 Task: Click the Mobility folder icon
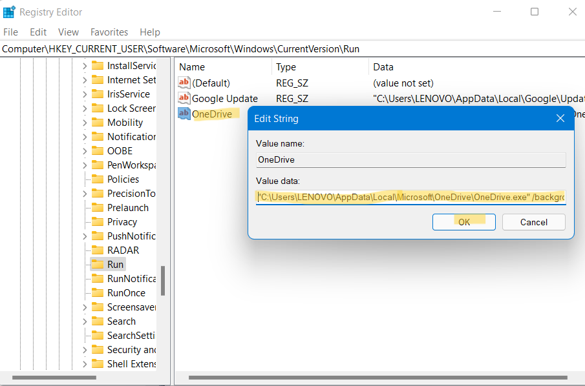pos(98,122)
